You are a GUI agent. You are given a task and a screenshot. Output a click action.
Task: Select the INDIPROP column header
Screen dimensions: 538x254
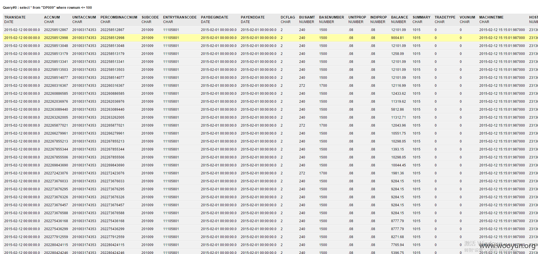(x=378, y=17)
